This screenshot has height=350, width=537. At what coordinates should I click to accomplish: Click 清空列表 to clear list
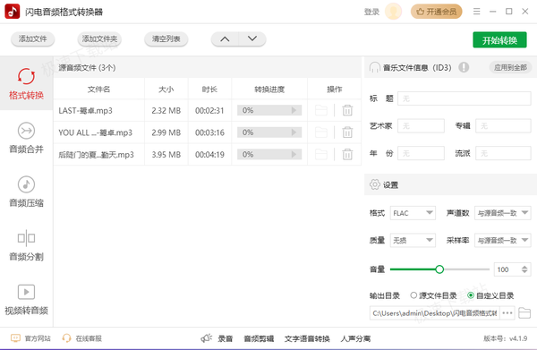[166, 39]
